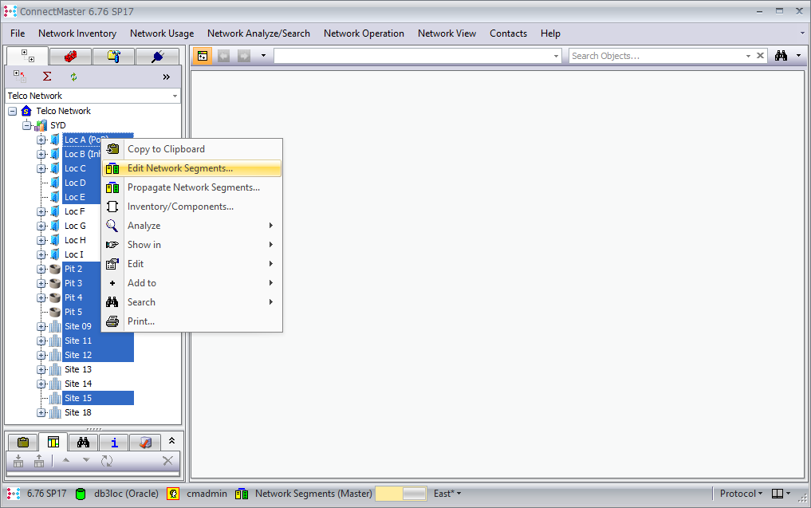Screen dimensions: 811x508
Task: Click the orange home view icon
Action: (203, 56)
